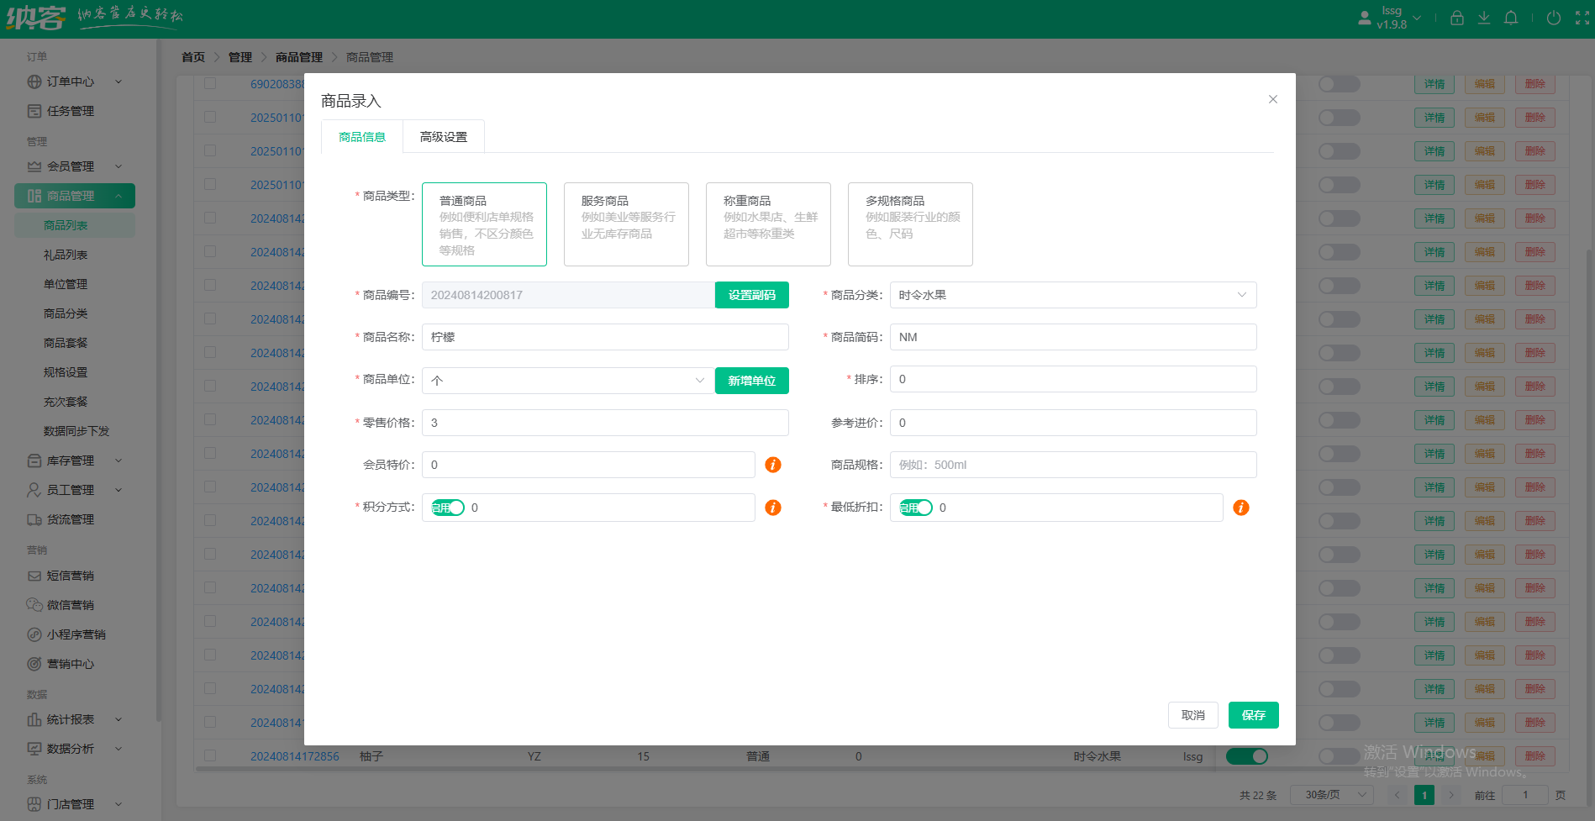This screenshot has height=821, width=1595.
Task: Click info icon beside 最低折扣 field
Action: [x=1240, y=508]
